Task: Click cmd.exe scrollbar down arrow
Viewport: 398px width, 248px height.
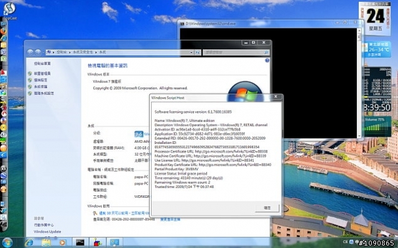Action: click(359, 136)
